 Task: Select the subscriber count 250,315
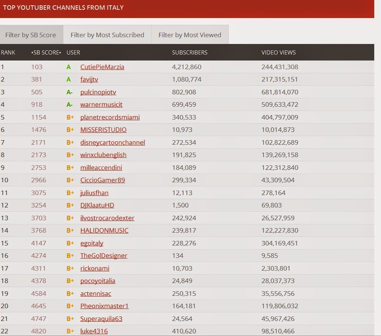click(184, 294)
